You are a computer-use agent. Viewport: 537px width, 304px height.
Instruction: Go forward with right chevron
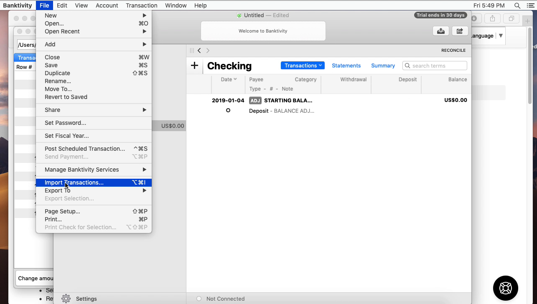208,51
